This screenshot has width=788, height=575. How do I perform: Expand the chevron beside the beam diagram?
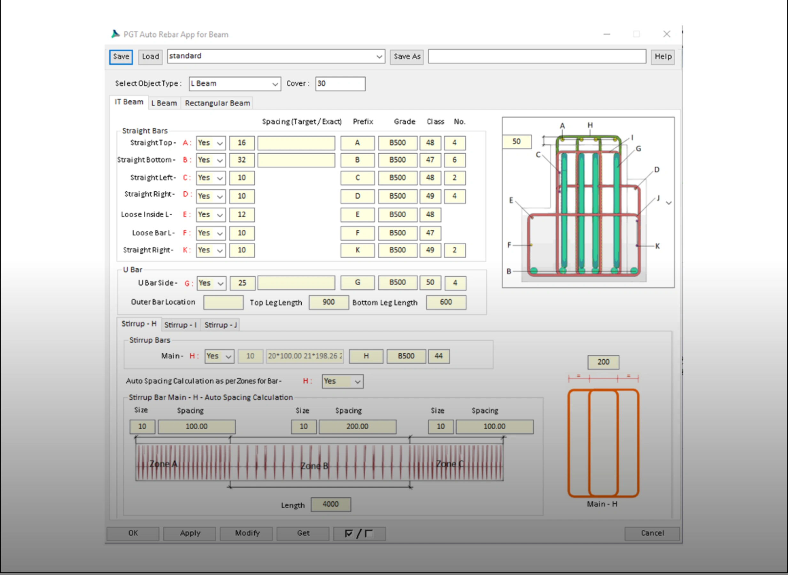point(668,203)
